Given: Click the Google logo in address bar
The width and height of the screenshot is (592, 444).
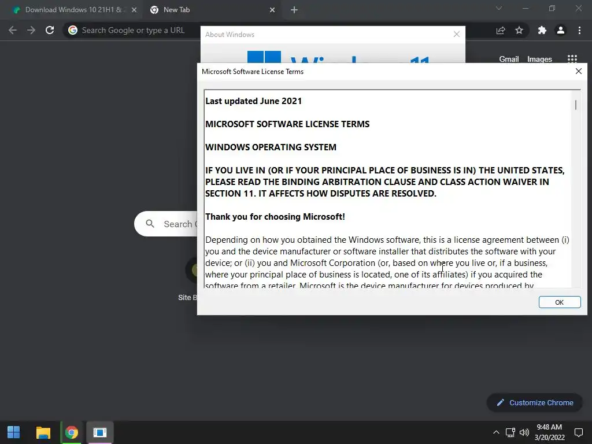Looking at the screenshot, I should [x=73, y=30].
